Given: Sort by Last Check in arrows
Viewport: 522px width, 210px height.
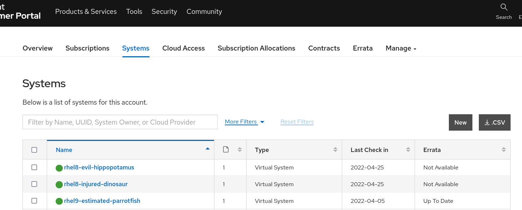Looking at the screenshot, I should 408,150.
